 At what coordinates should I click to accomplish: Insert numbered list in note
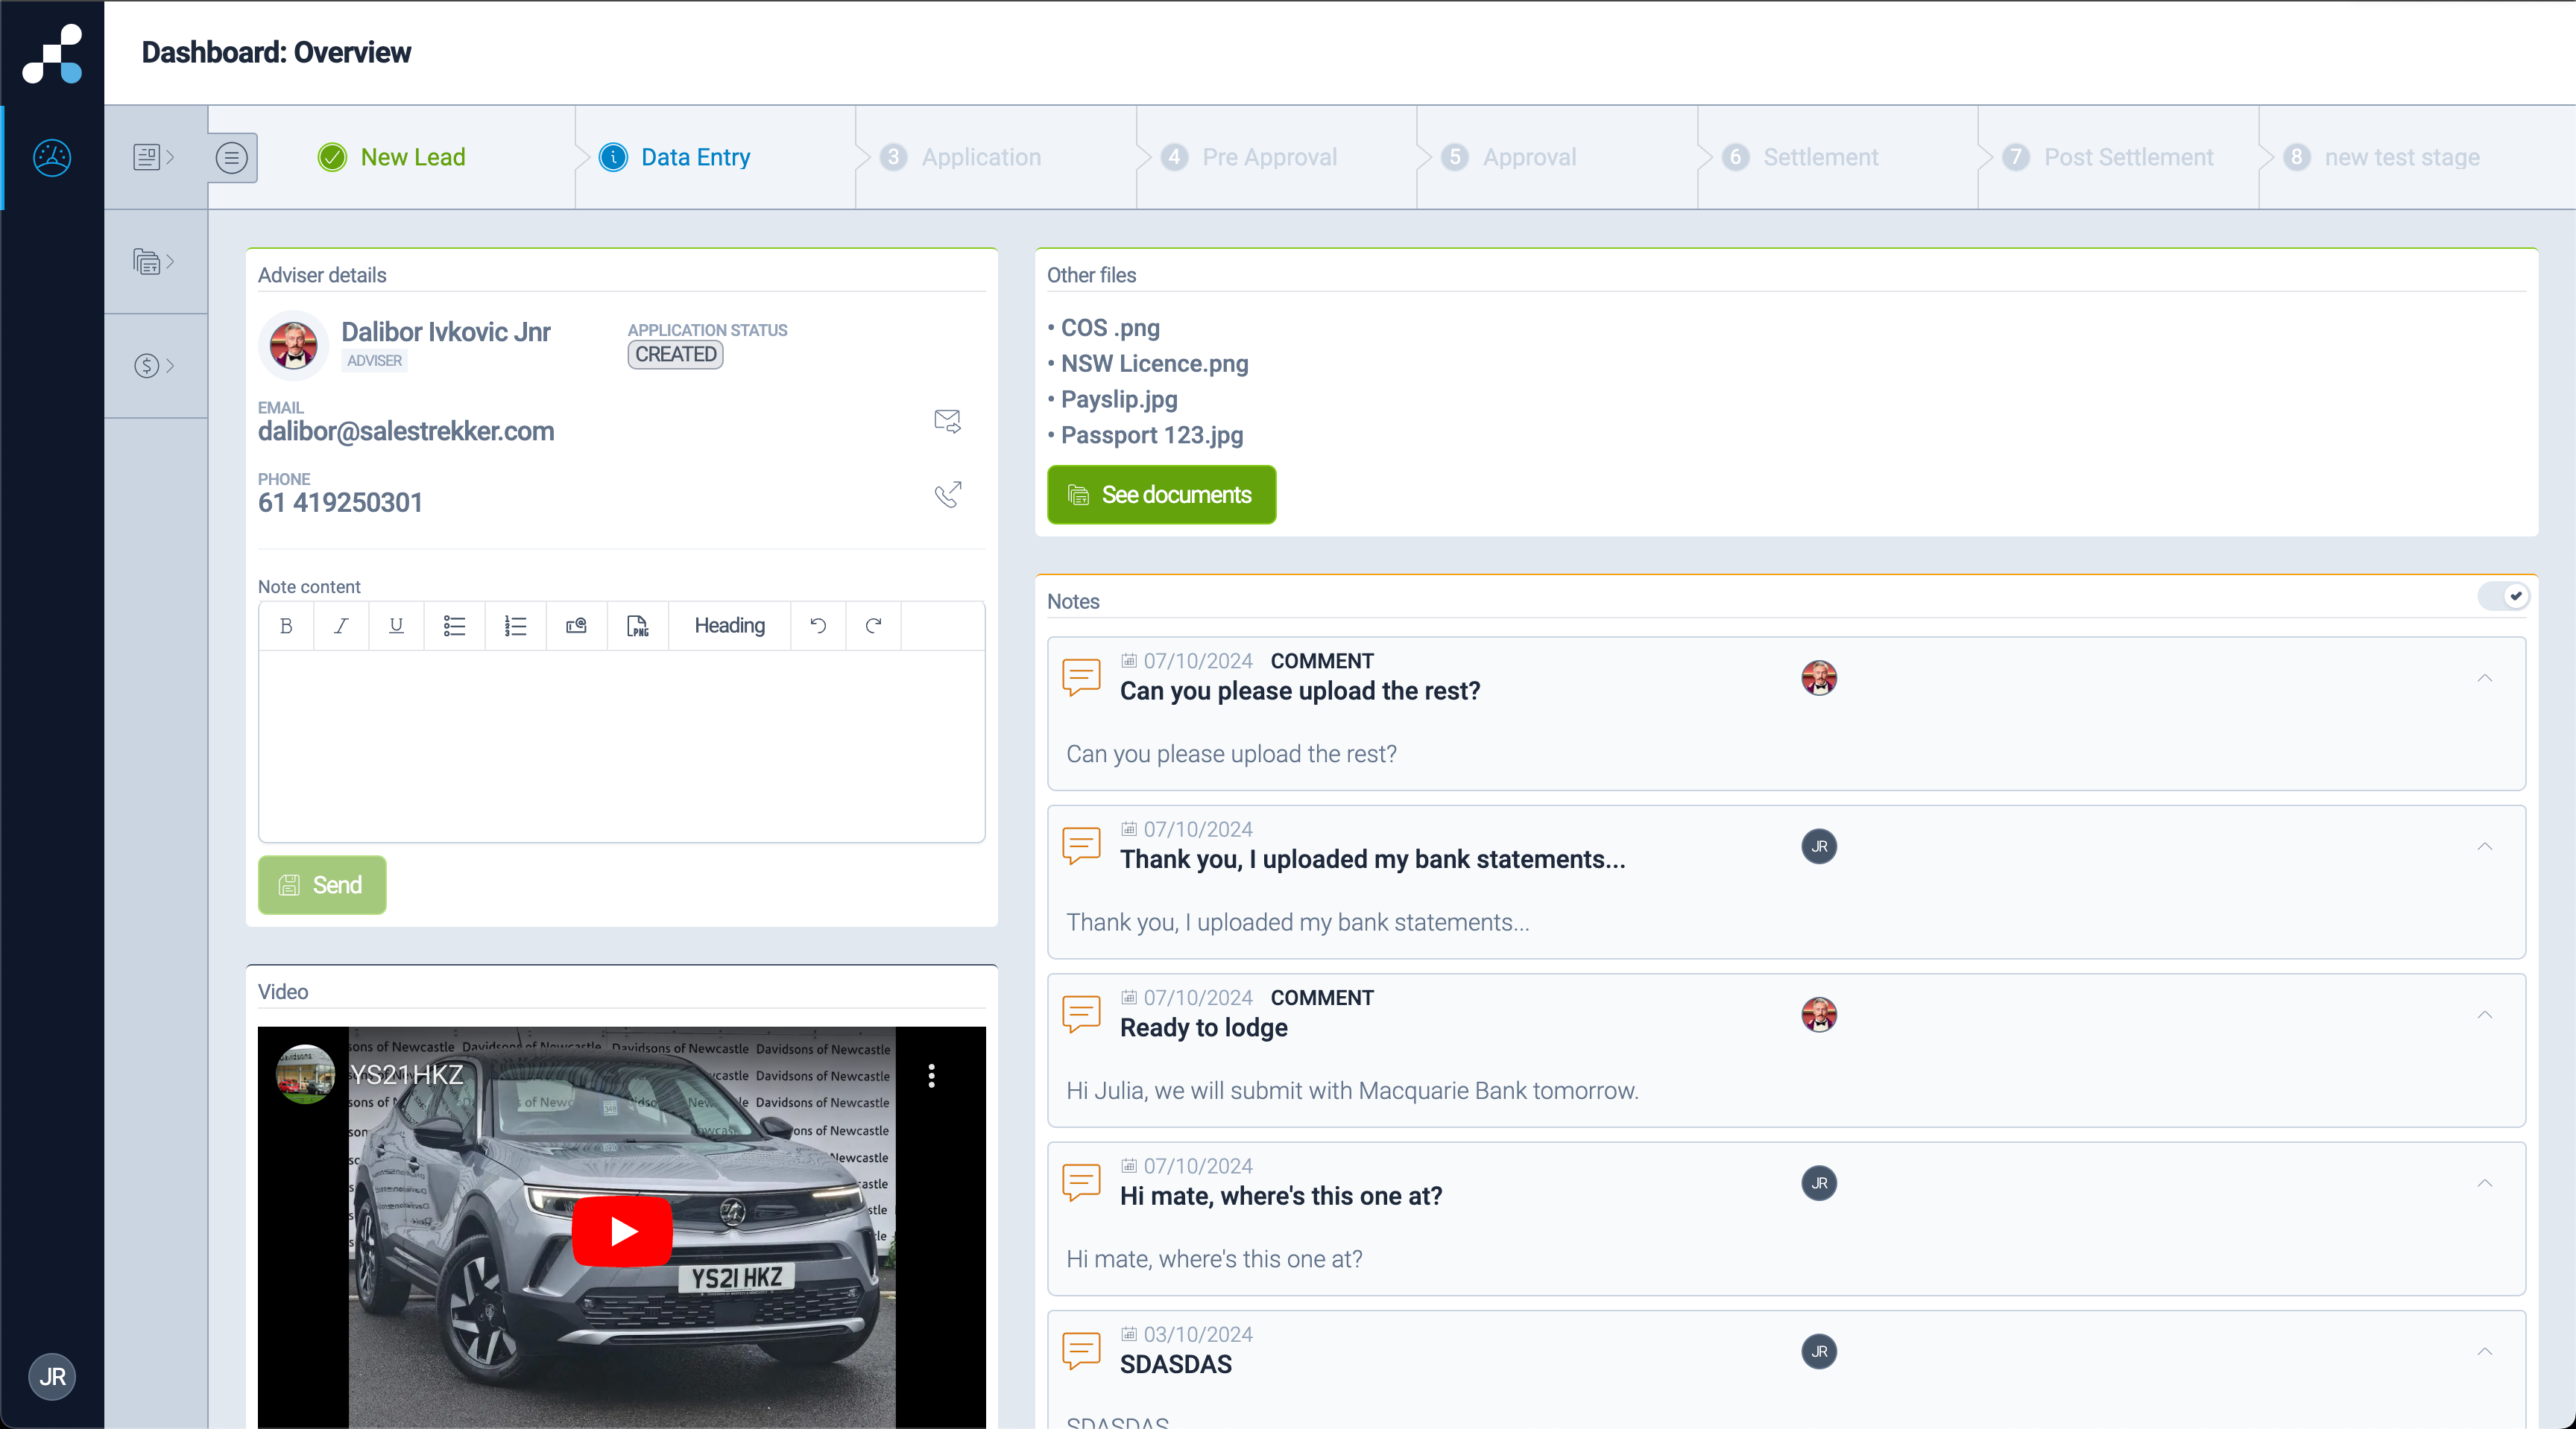click(x=516, y=626)
